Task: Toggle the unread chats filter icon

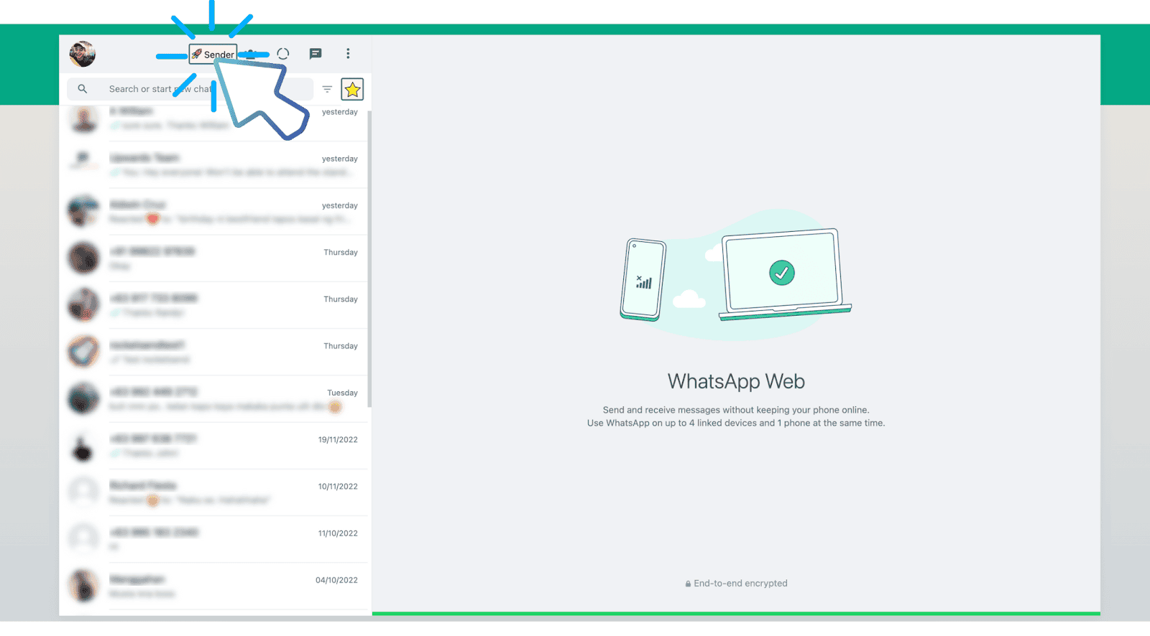Action: [x=327, y=89]
